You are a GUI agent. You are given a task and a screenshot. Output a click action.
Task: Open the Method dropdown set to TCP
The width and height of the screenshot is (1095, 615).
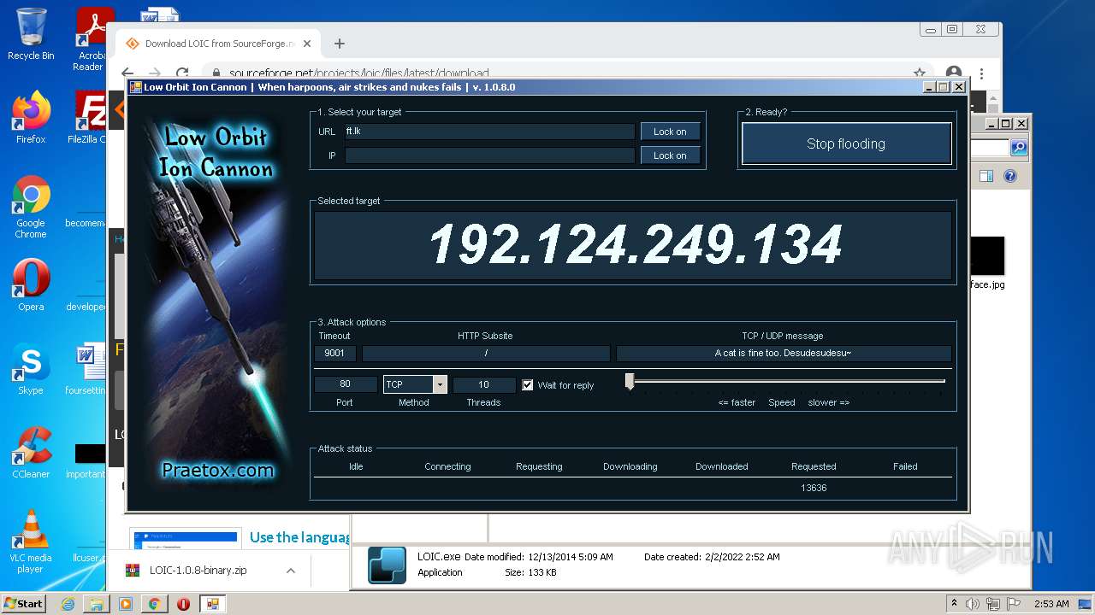click(415, 384)
